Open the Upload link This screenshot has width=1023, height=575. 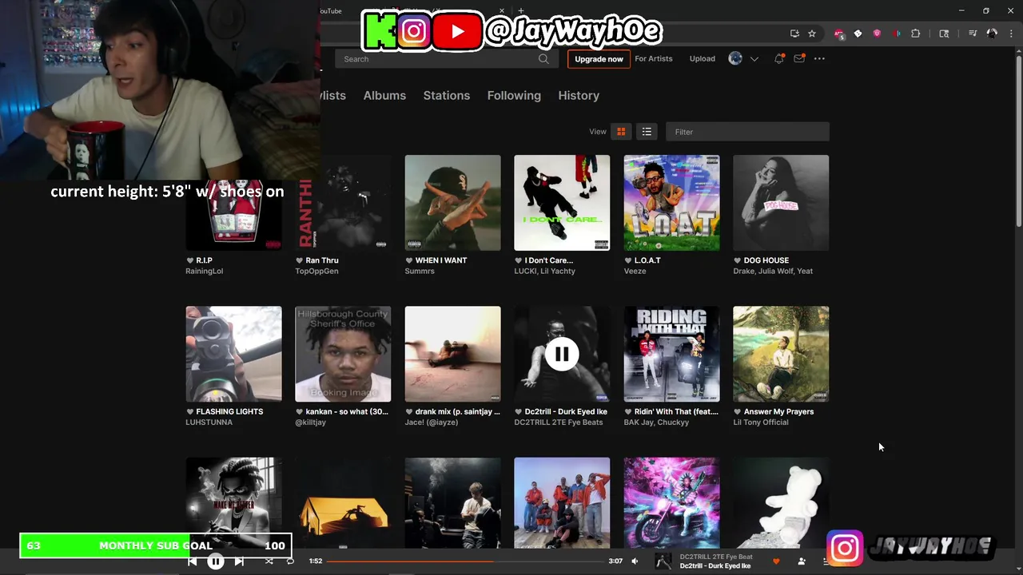pos(703,58)
